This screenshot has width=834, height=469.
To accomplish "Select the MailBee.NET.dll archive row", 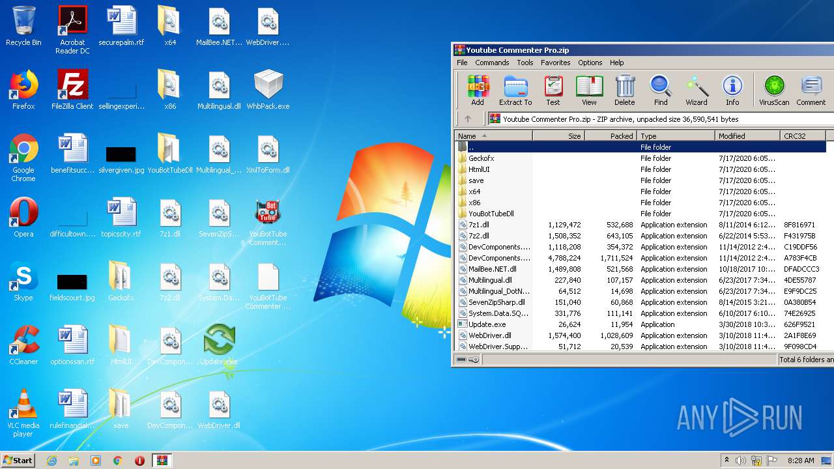I will 640,269.
